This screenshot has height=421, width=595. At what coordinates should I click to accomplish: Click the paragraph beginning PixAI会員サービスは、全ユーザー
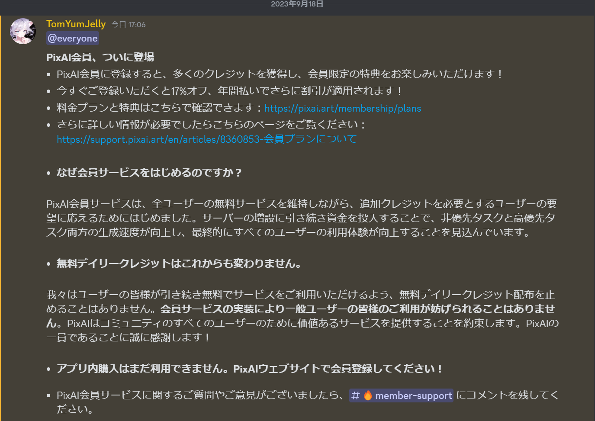click(302, 218)
